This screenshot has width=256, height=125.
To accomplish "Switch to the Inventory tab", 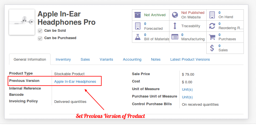I will pyautogui.click(x=63, y=60).
